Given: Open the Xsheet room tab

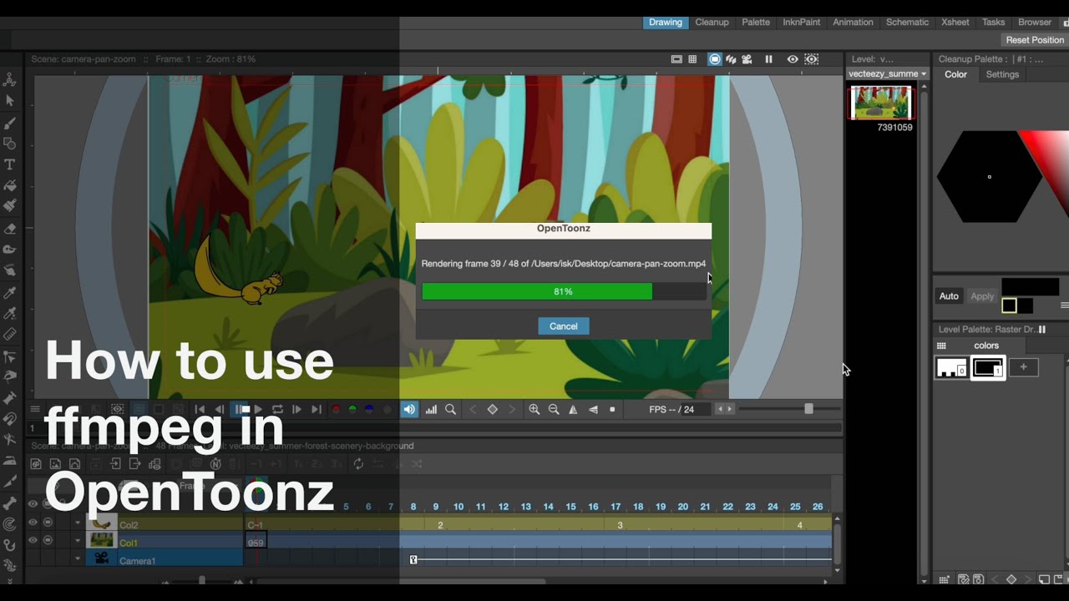Looking at the screenshot, I should [x=955, y=23].
